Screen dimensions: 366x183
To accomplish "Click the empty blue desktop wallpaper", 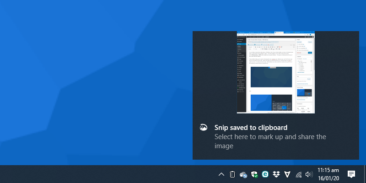I will coord(91,82).
